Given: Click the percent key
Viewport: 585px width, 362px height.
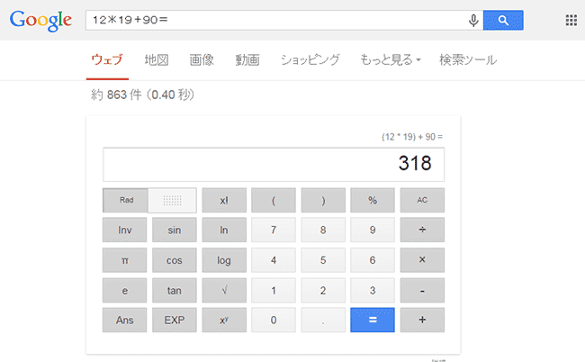Looking at the screenshot, I should coord(373,201).
